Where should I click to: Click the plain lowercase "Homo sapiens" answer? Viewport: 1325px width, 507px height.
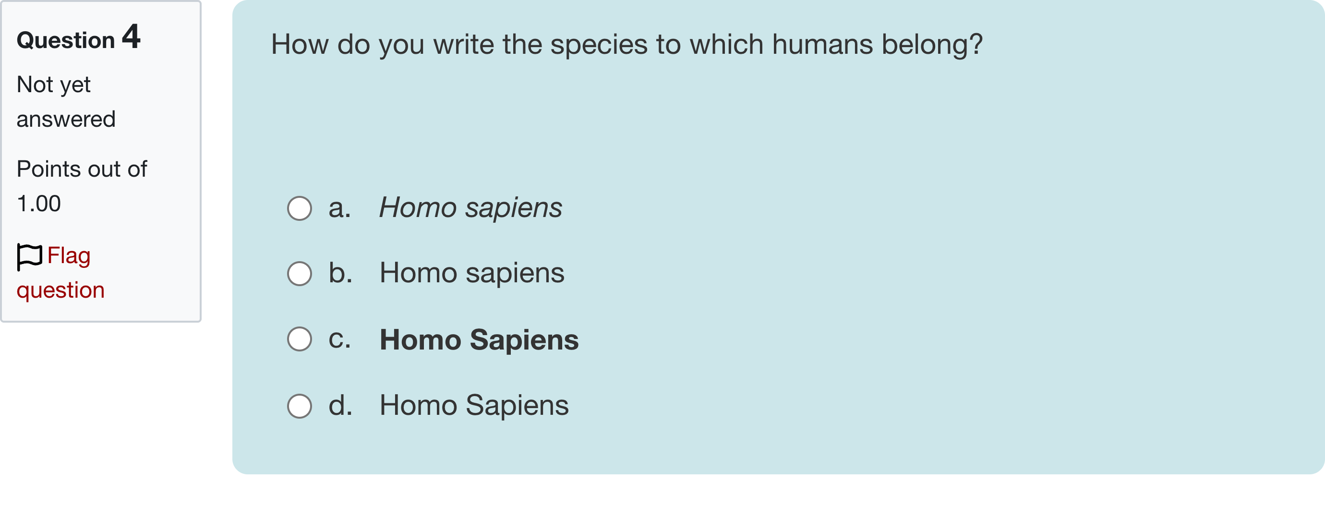[x=471, y=273]
